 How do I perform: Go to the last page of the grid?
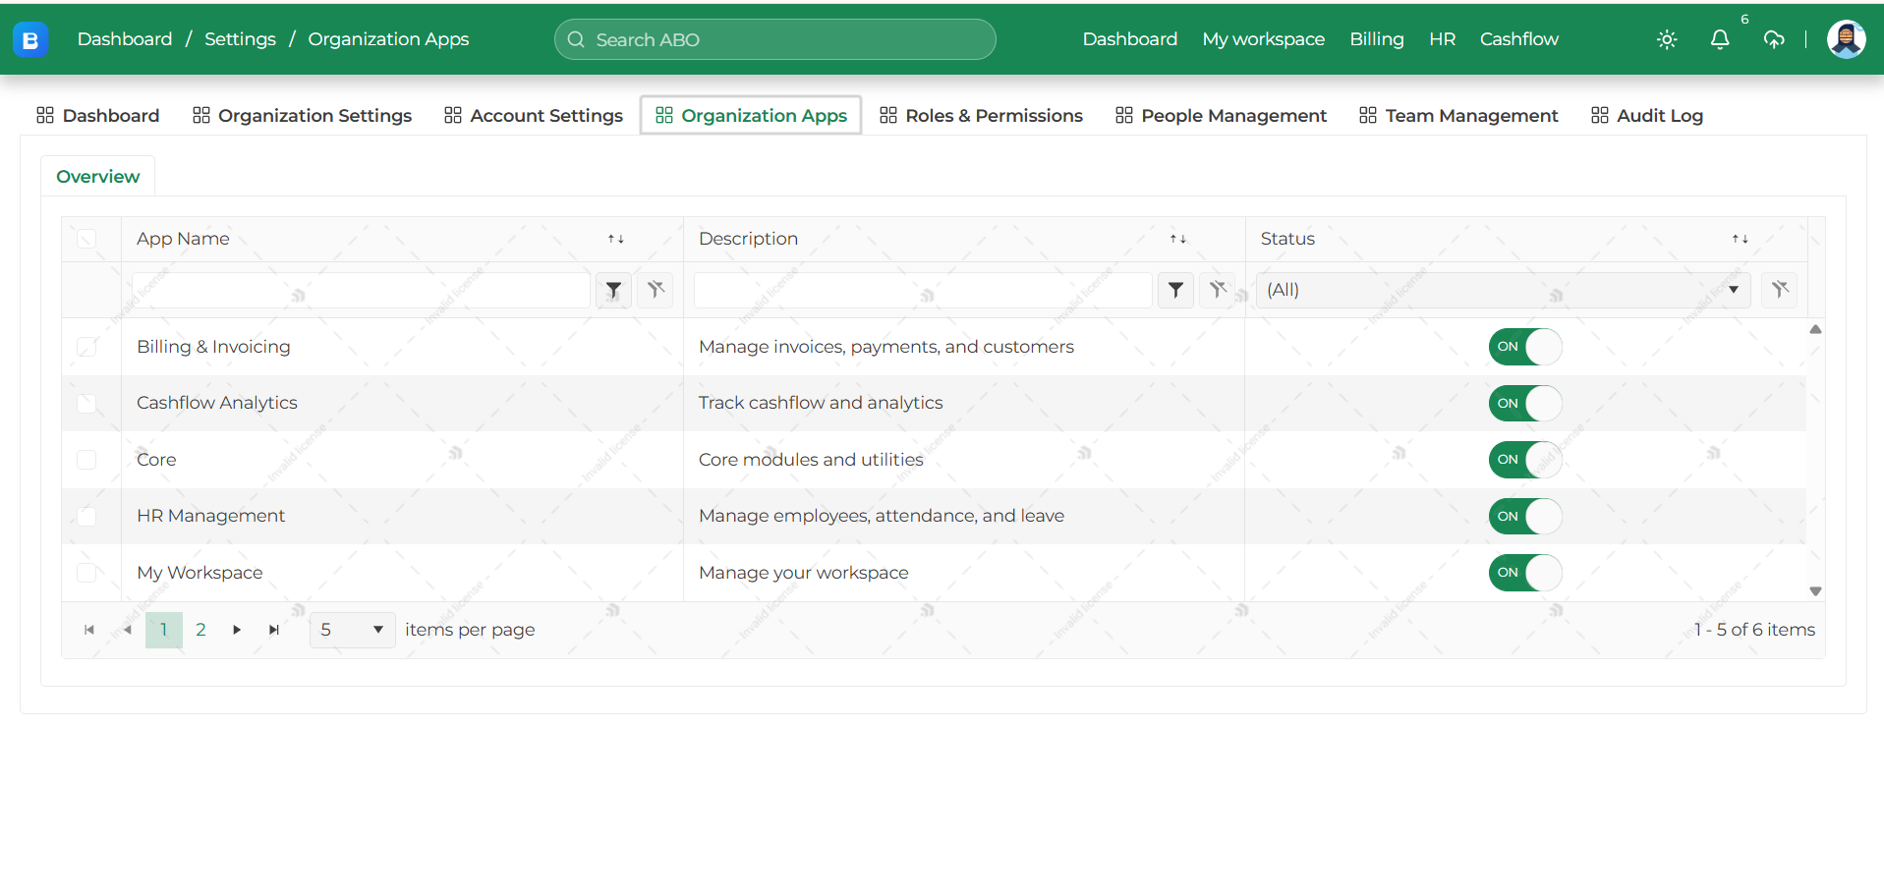coord(274,630)
